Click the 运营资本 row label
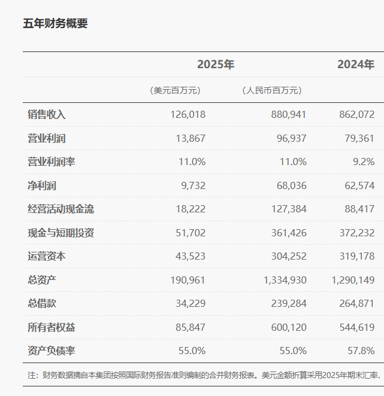The height and width of the screenshot is (396, 384). (x=47, y=256)
